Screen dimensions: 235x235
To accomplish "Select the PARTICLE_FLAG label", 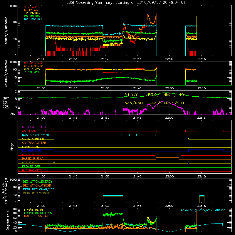I will 33,158.
